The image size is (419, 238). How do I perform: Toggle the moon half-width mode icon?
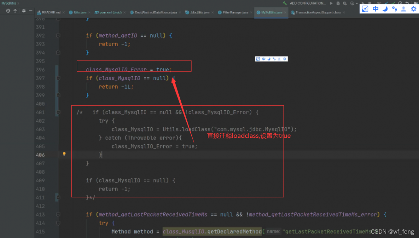click(385, 9)
